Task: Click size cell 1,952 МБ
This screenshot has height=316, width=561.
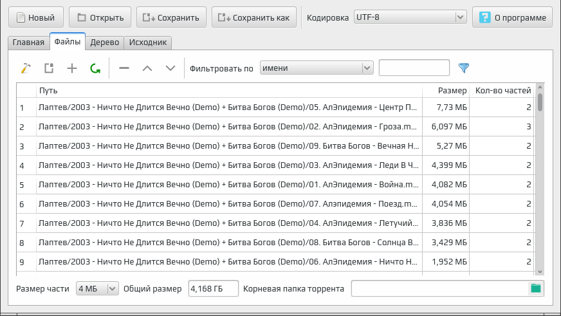Action: [446, 262]
